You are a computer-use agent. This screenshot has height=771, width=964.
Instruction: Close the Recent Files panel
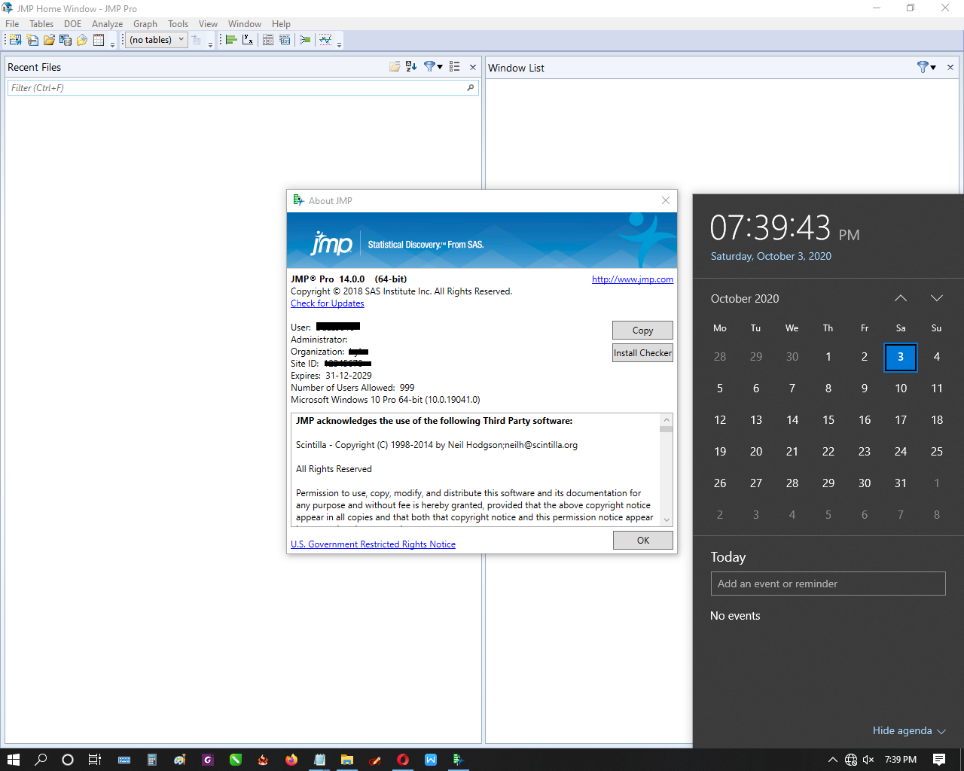pyautogui.click(x=473, y=67)
